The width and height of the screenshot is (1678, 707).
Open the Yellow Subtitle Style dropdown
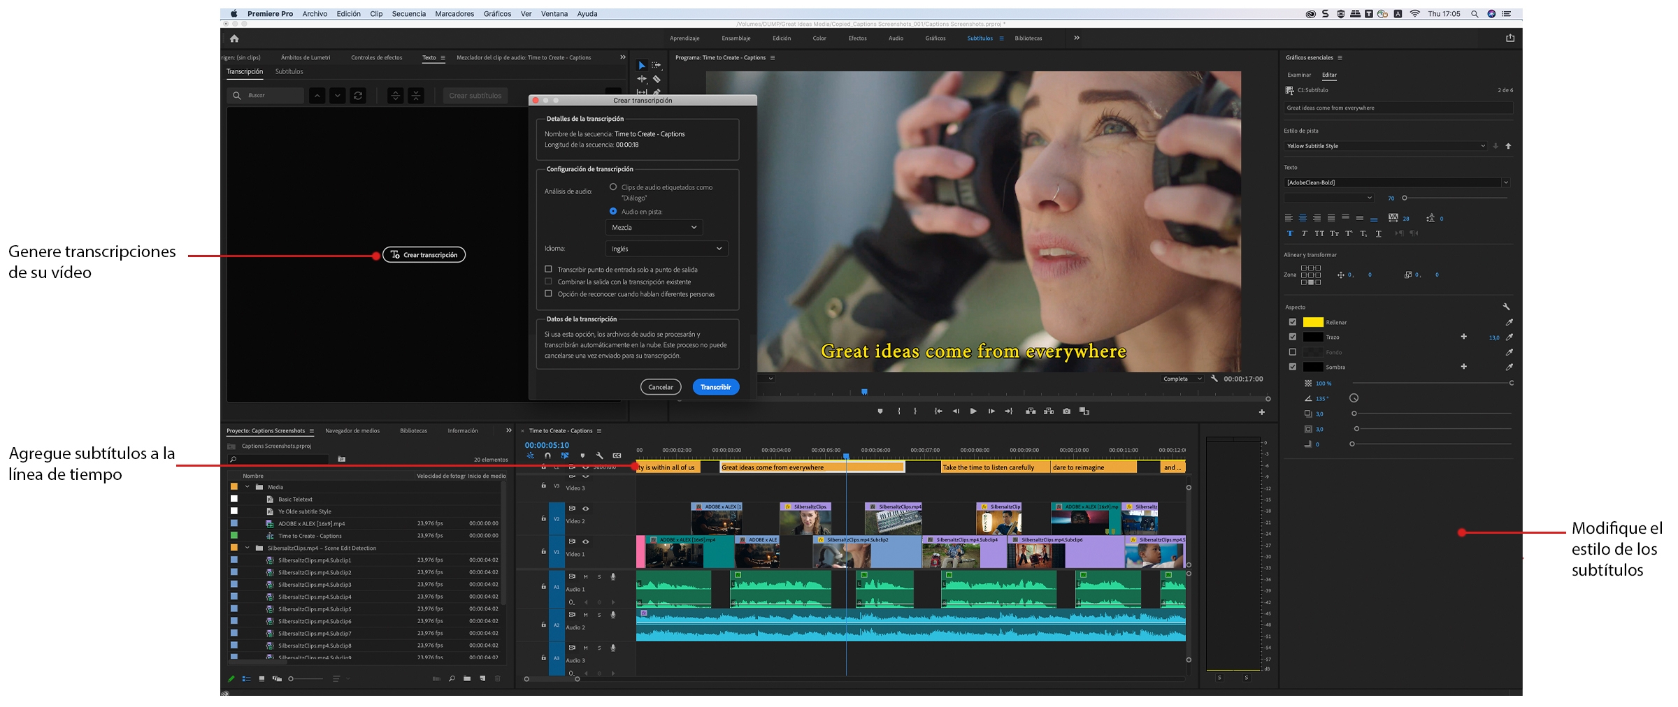tap(1386, 146)
